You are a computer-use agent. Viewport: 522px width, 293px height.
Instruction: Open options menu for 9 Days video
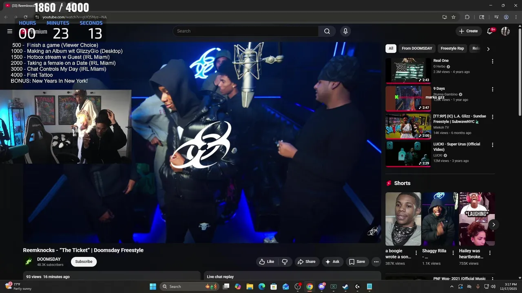tap(492, 89)
